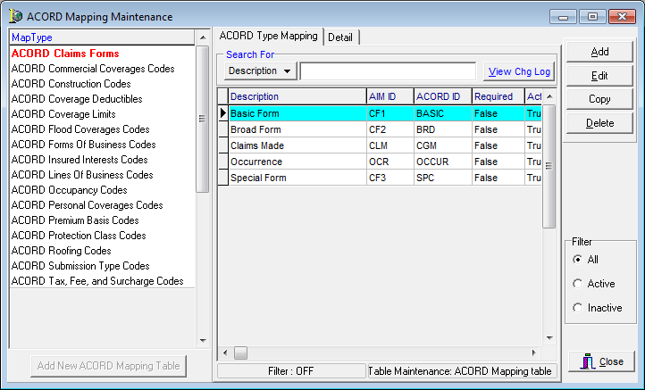This screenshot has height=390, width=645.
Task: Select the Claims Made row description
Action: 297,145
